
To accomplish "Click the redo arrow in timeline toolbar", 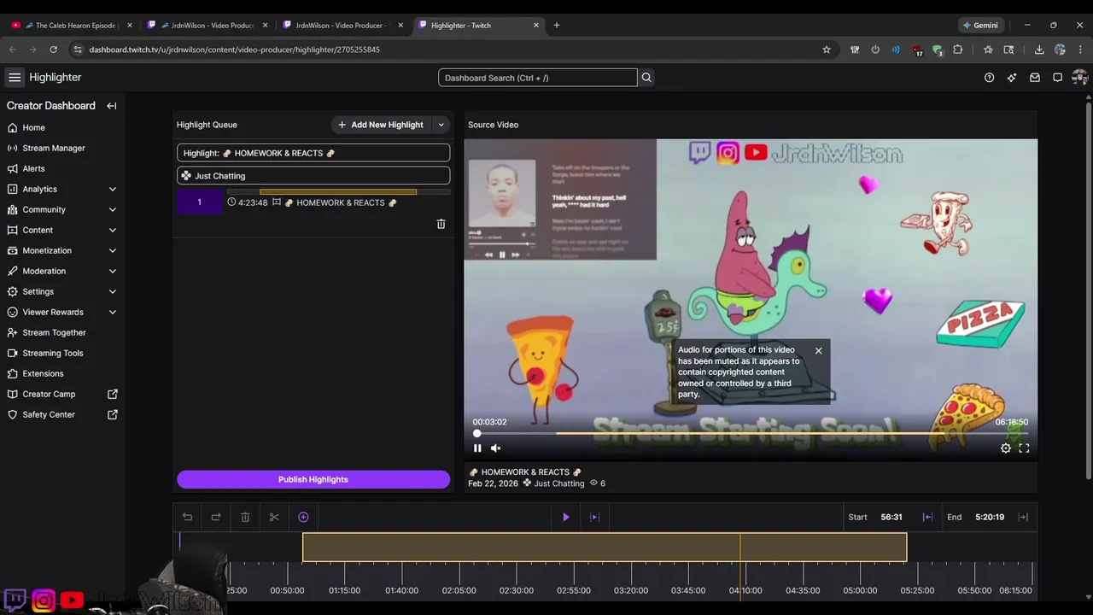I will click(216, 517).
